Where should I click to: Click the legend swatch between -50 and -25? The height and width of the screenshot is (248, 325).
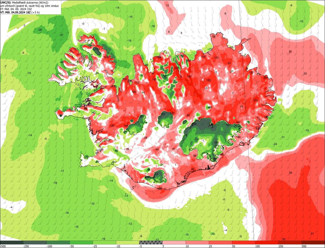pos(82,242)
